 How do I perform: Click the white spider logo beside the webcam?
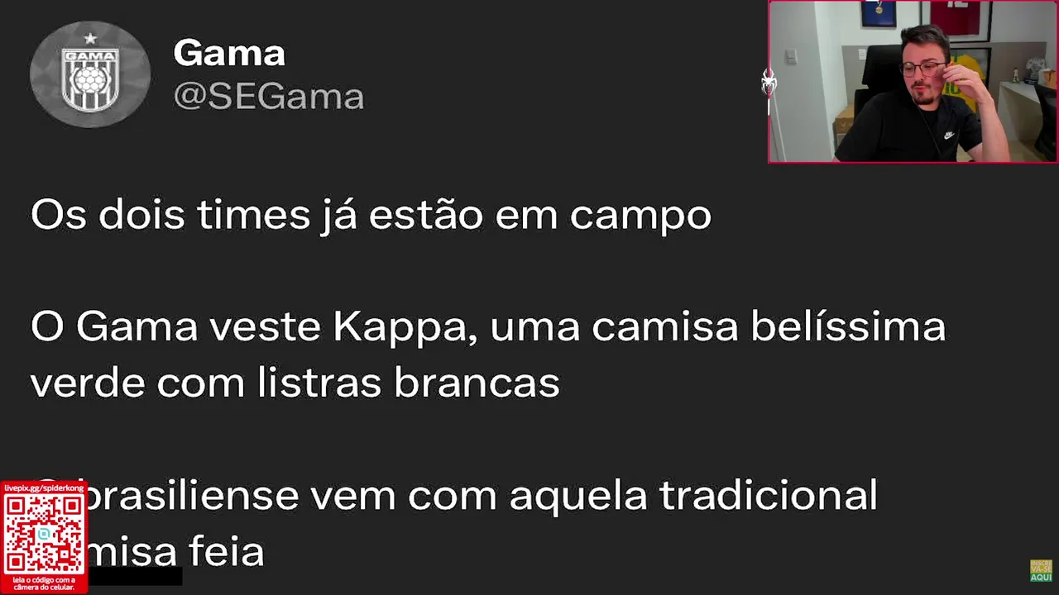769,83
